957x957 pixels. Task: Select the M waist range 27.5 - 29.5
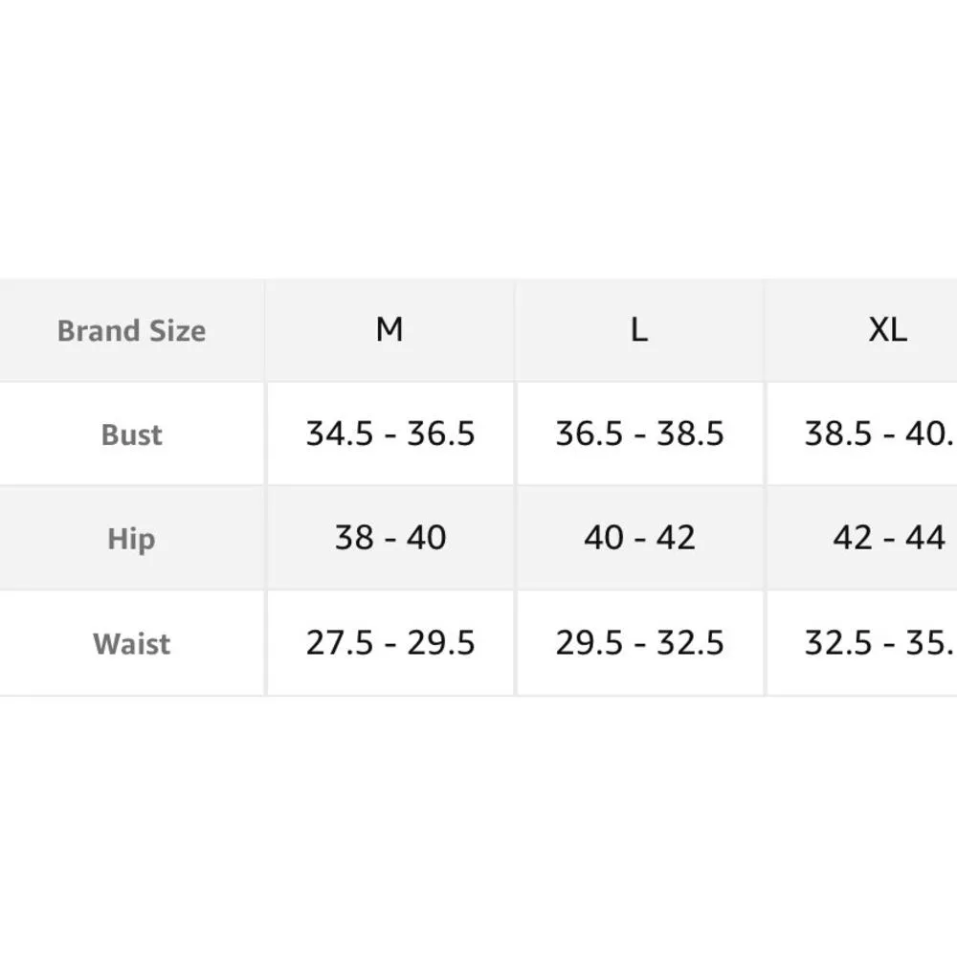pos(390,643)
